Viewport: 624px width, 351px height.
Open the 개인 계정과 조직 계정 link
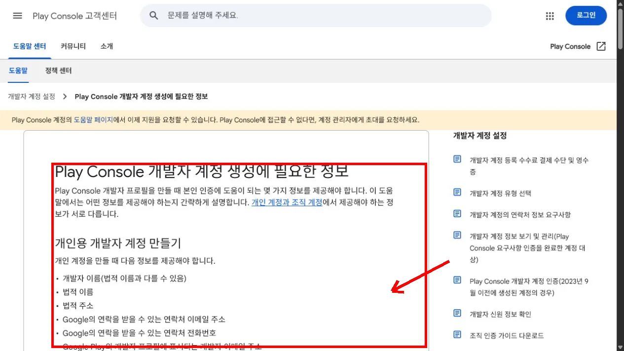(x=287, y=203)
